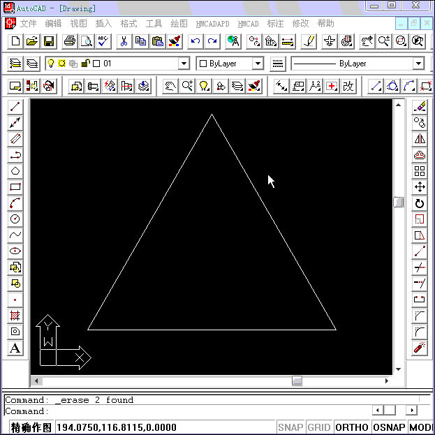
Task: Select the Move tool
Action: [x=420, y=187]
